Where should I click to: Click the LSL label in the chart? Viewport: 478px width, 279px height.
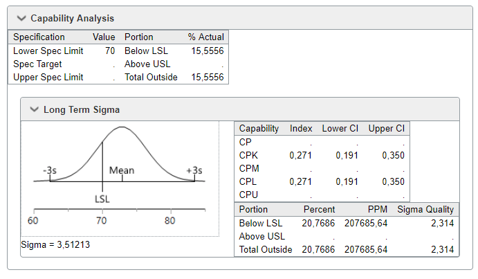coord(102,199)
